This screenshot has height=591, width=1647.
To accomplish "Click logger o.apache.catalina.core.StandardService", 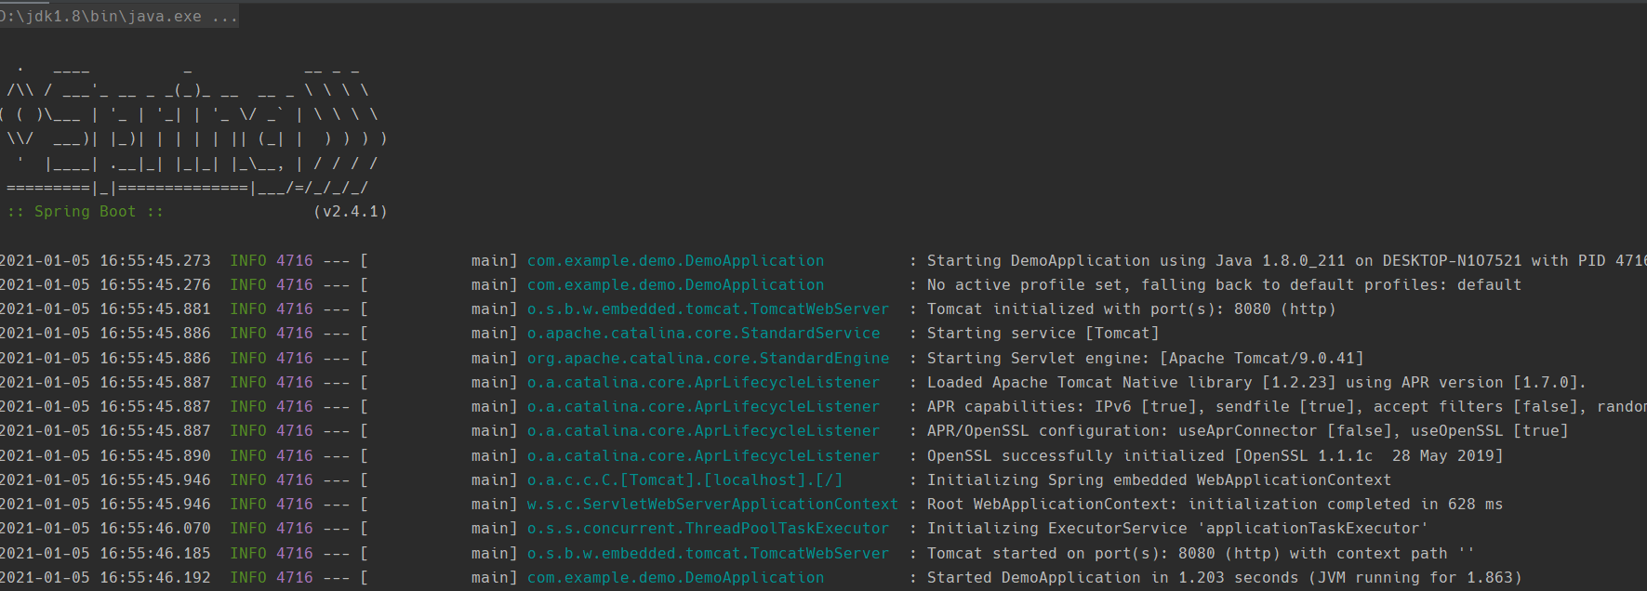I will tap(704, 333).
